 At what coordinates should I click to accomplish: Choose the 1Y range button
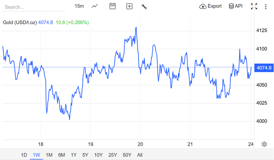[74, 155]
